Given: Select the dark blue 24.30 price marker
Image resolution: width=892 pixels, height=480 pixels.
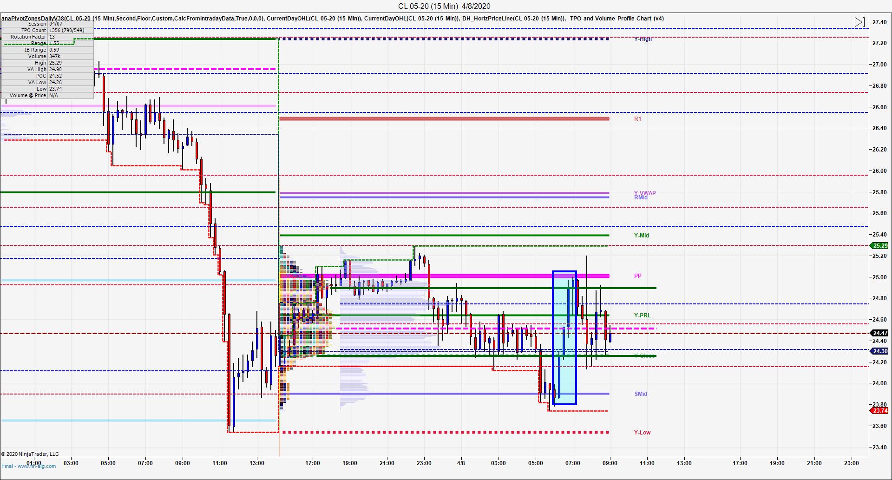Looking at the screenshot, I should pyautogui.click(x=879, y=351).
